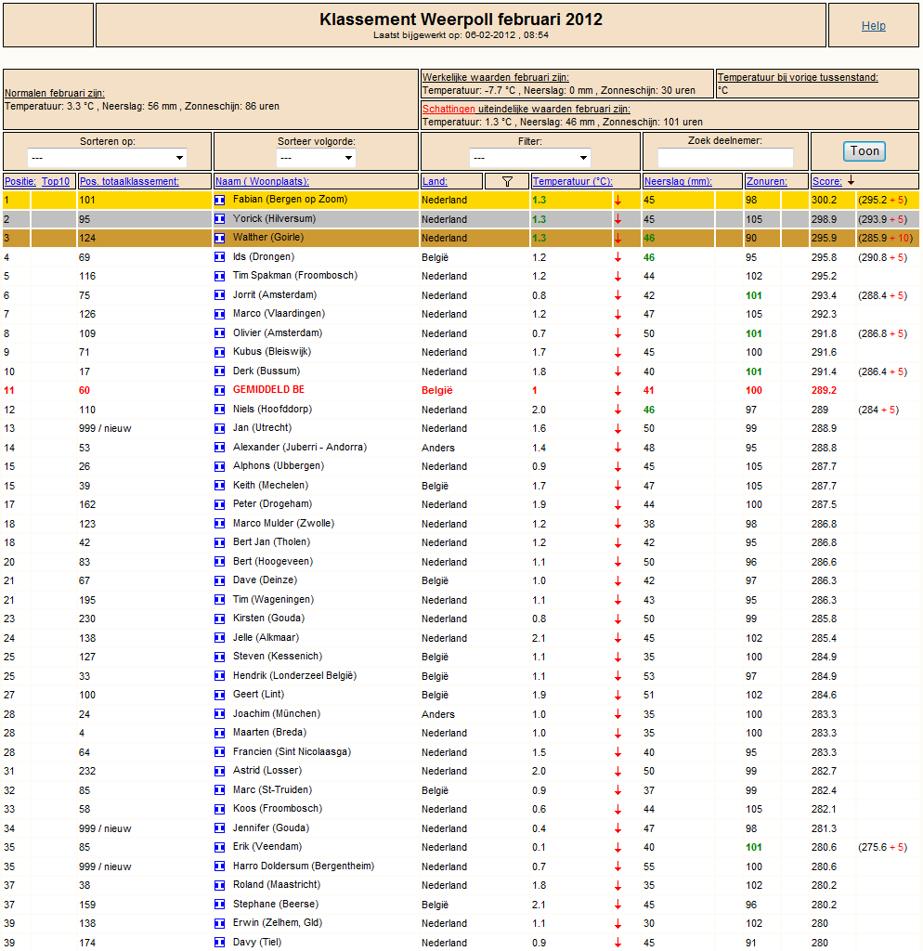
Task: Click name 'Jelle (Alkmaar)'
Action: coord(266,637)
